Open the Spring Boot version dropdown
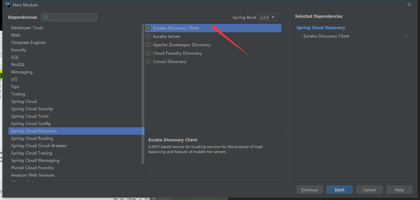Image resolution: width=420 pixels, height=200 pixels. [267, 17]
